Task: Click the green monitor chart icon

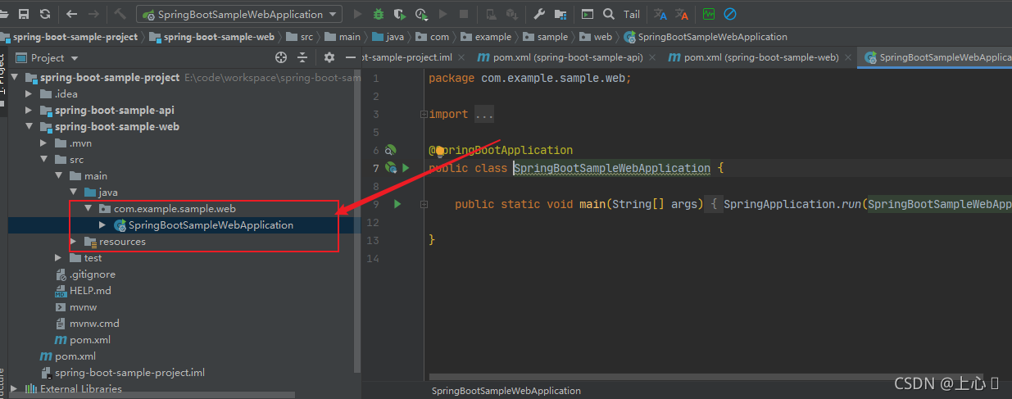Action: [x=708, y=14]
